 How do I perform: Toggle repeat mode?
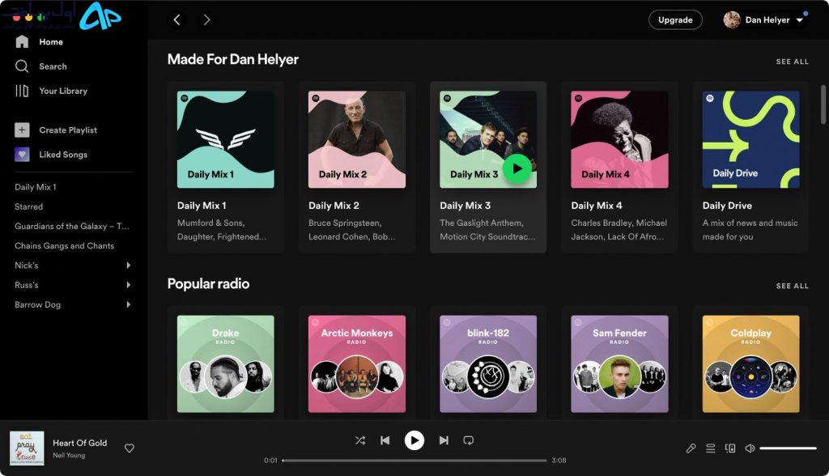coord(469,440)
